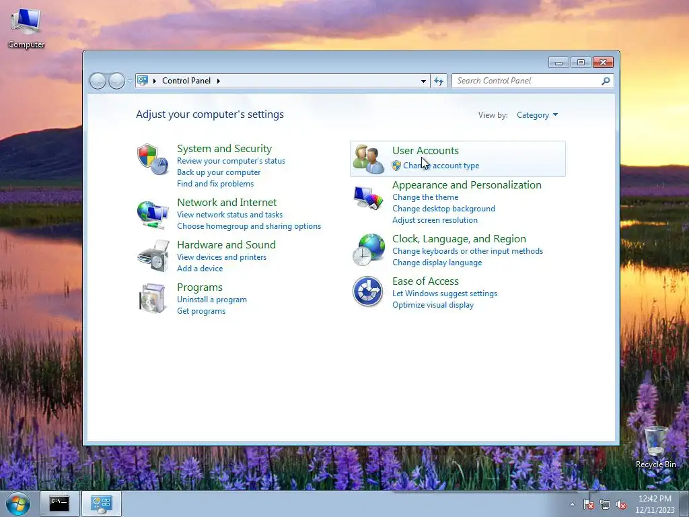Click Change desktop background
The height and width of the screenshot is (517, 689).
coord(444,209)
